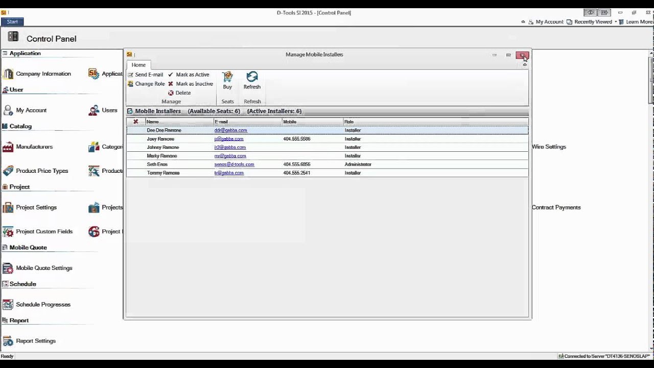Click mobile number 404.555.6855
The height and width of the screenshot is (368, 654).
coord(296,165)
